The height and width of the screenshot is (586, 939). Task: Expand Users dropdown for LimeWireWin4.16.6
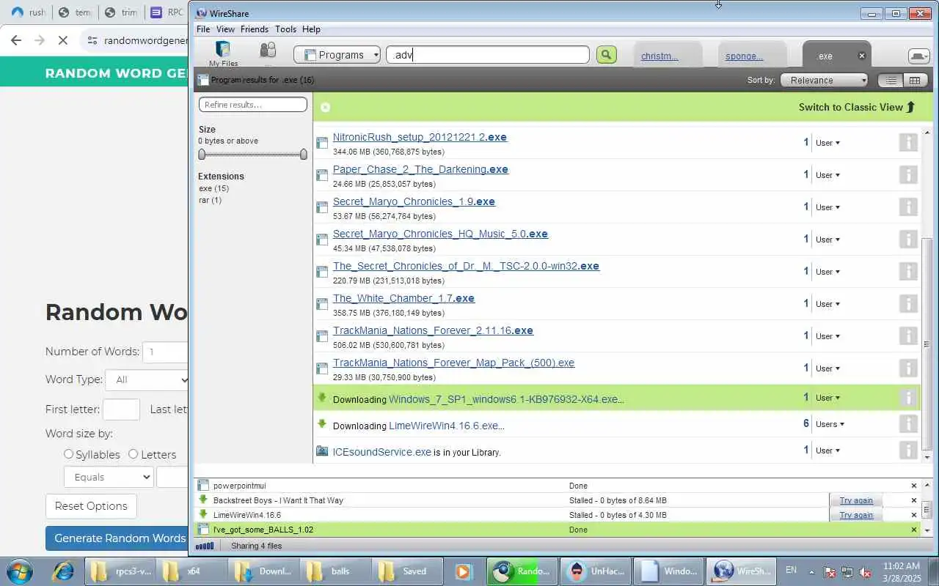(830, 424)
